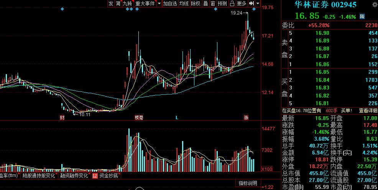Screen dimensions: 378x190
Task: Click the blue diamond marker above 财
Action: coord(62,9)
